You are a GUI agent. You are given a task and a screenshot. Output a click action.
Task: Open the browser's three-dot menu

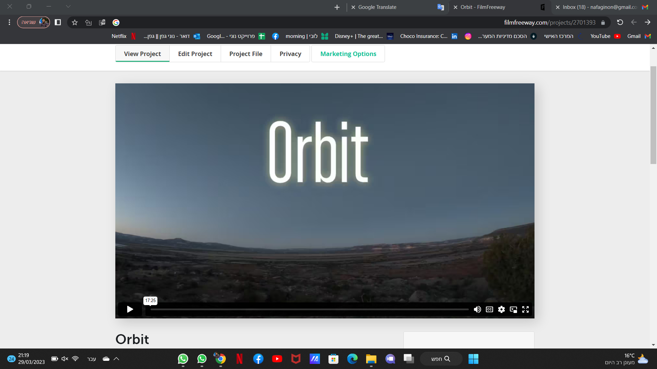pos(10,22)
